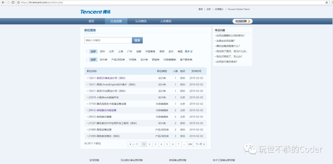This screenshot has width=333, height=164.
Task: Filter job category 技术类
Action: (104, 60)
